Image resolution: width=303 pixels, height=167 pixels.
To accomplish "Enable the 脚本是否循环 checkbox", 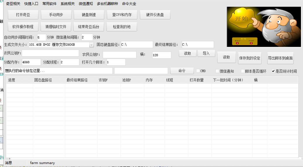I will click(243, 71).
